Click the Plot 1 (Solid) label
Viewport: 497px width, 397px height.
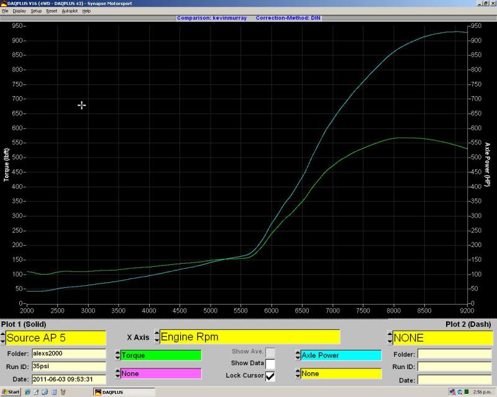[24, 324]
